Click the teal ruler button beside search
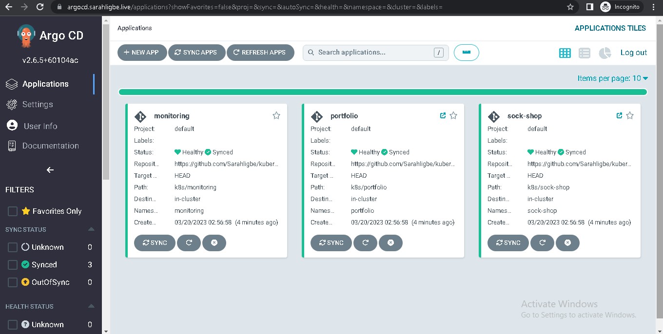This screenshot has width=663, height=334. [x=467, y=53]
